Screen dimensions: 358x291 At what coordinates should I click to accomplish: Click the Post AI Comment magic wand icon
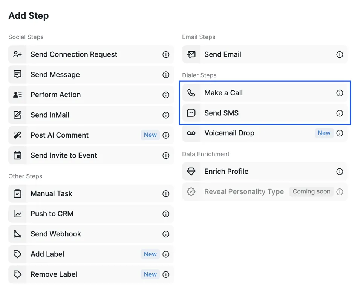pyautogui.click(x=17, y=135)
